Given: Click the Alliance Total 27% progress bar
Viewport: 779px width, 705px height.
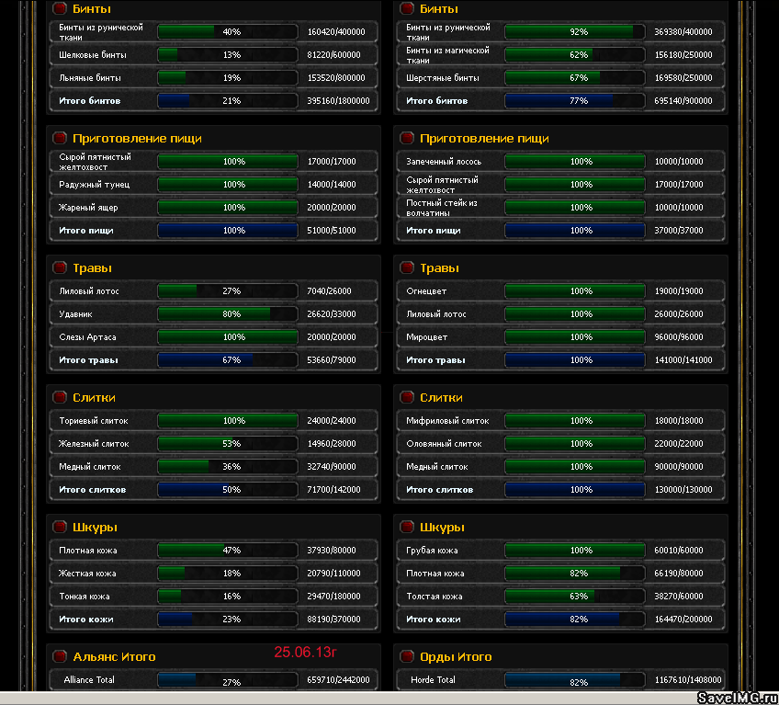Looking at the screenshot, I should (228, 681).
